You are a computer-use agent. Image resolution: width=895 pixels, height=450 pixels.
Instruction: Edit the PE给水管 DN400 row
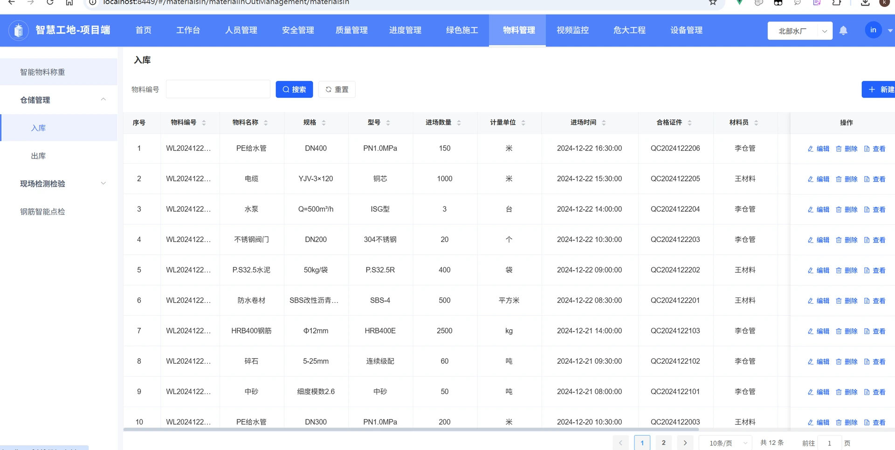[819, 149]
